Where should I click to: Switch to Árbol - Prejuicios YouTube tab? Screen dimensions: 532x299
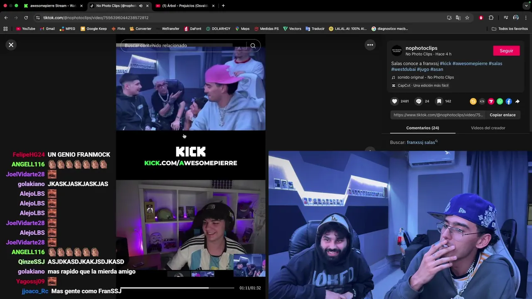point(185,6)
